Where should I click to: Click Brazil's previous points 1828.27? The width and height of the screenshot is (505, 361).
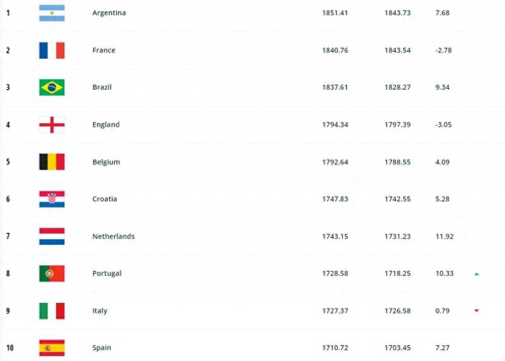397,88
